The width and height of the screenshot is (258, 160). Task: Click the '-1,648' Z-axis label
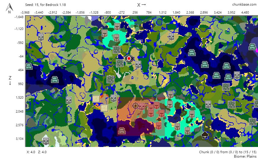coord(19,17)
